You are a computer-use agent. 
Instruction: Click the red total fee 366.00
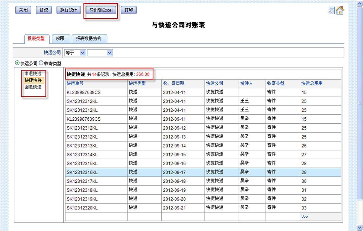[x=143, y=74]
